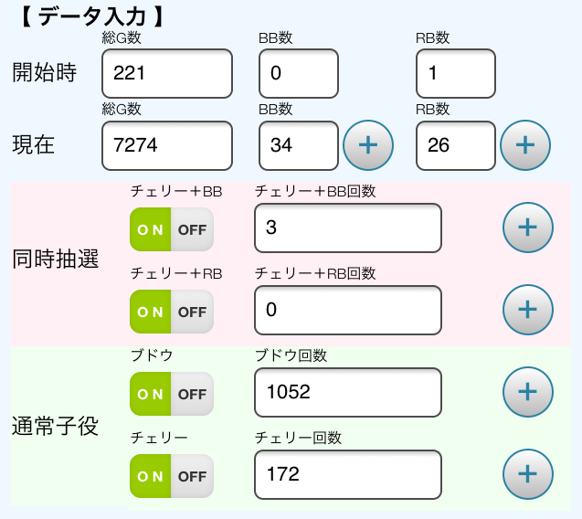This screenshot has height=519, width=582.
Task: Select the 開始時 RB数 input field
Action: pos(455,73)
